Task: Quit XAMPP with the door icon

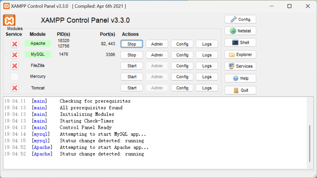Action: 240,90
